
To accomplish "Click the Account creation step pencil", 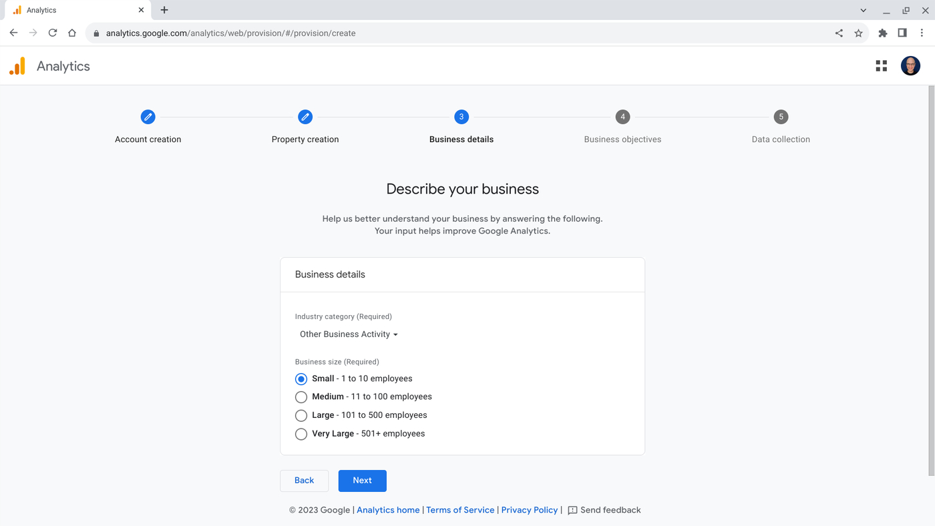I will point(148,116).
